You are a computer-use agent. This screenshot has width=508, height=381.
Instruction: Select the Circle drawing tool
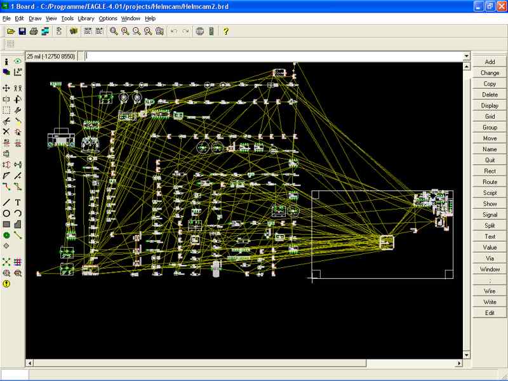(x=6, y=213)
